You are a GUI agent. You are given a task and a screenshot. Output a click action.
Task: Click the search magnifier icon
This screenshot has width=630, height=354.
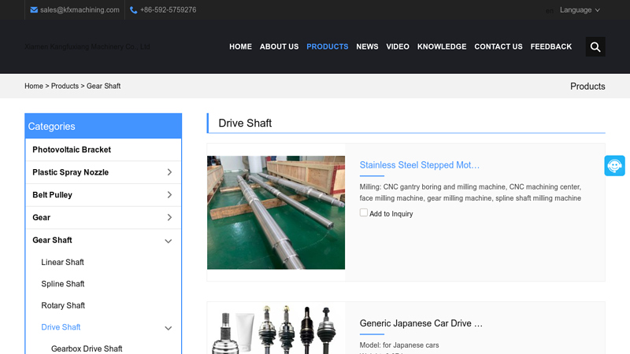pos(595,47)
